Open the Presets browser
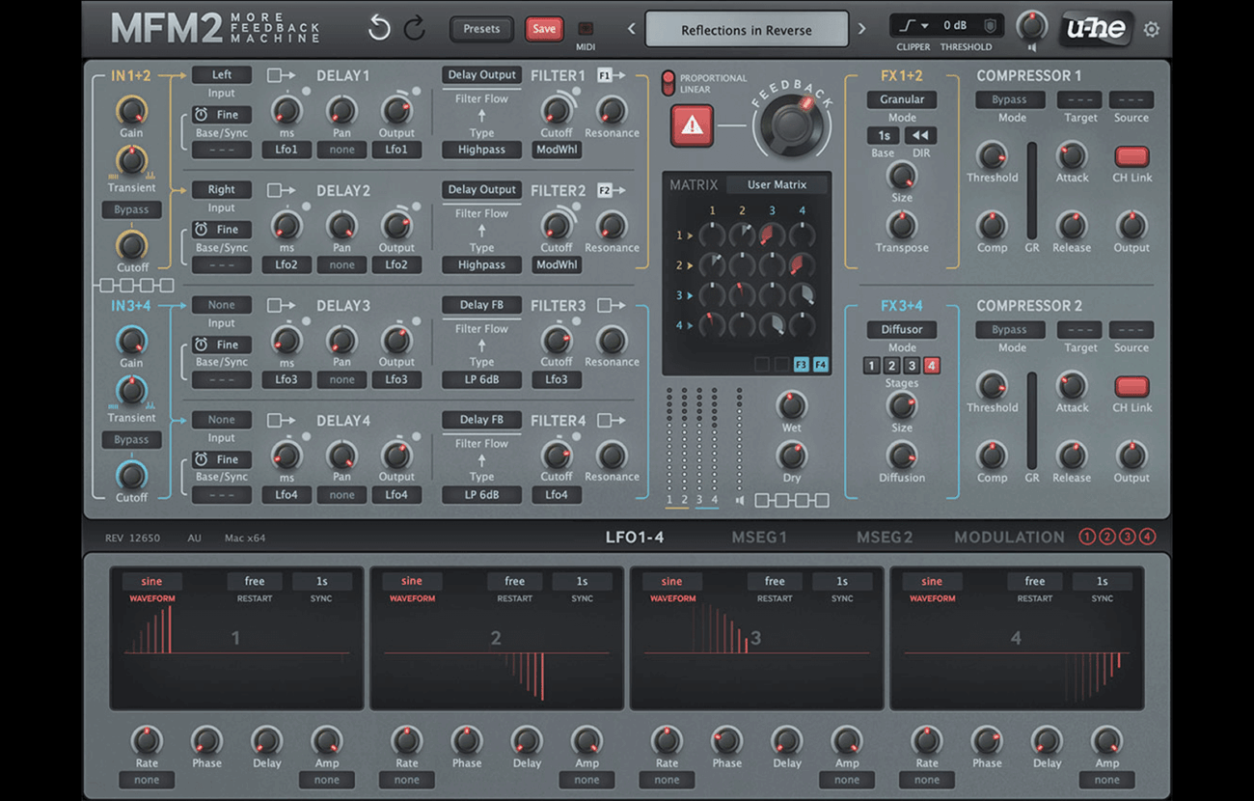Image resolution: width=1254 pixels, height=801 pixels. tap(481, 29)
